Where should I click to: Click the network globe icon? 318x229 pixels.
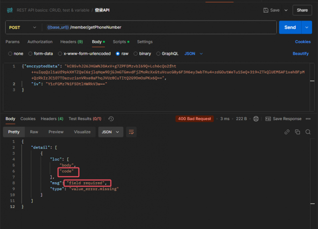pos(256,119)
